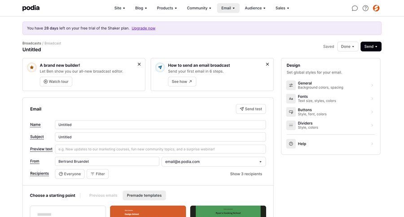
Task: Click the General sliders icon
Action: click(291, 85)
